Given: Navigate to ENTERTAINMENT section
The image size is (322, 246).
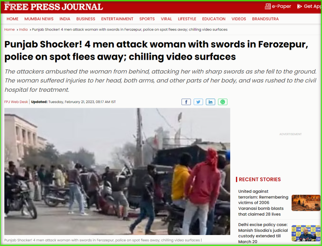Looking at the screenshot, I should [117, 19].
